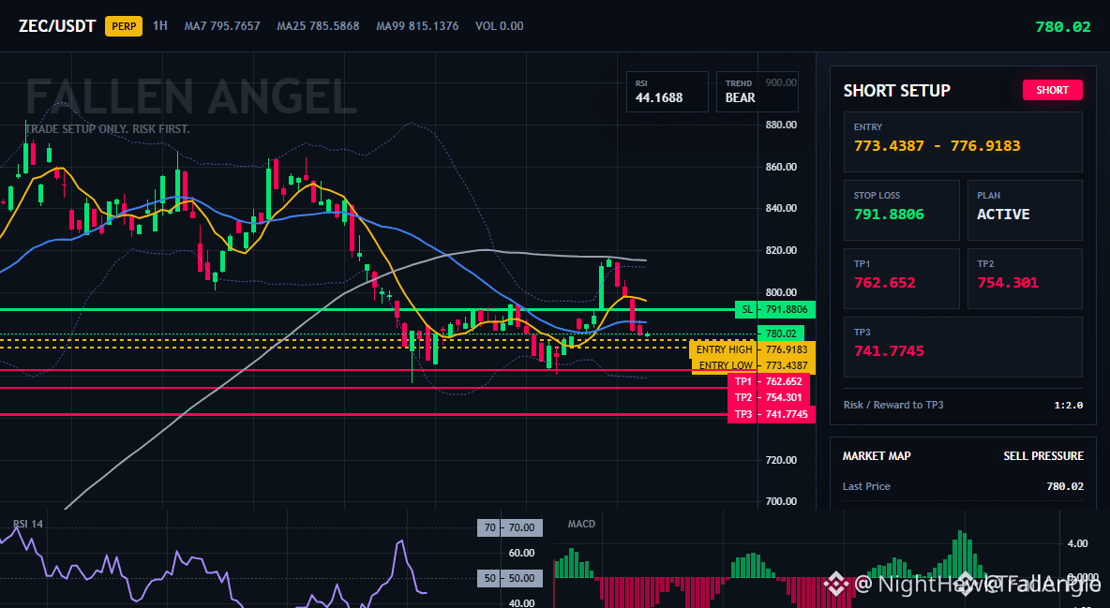Click the TREND BEAR info box
The height and width of the screenshot is (608, 1110).
757,91
